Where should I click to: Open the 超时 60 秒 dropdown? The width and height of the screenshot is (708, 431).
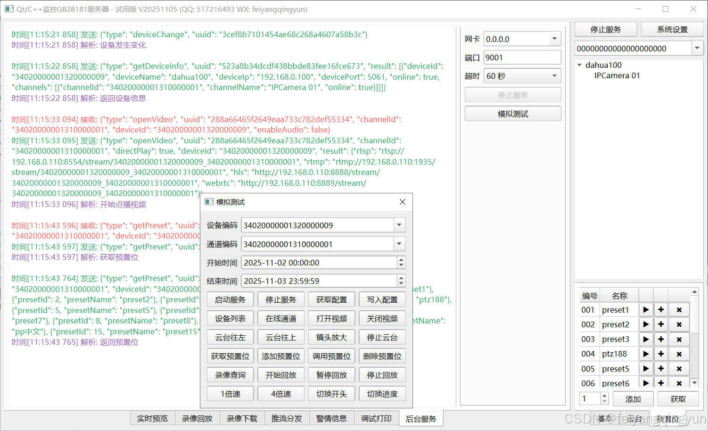[554, 76]
